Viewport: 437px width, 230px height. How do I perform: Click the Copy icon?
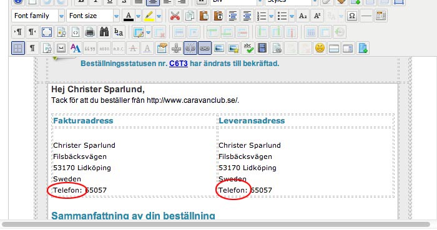point(190,16)
